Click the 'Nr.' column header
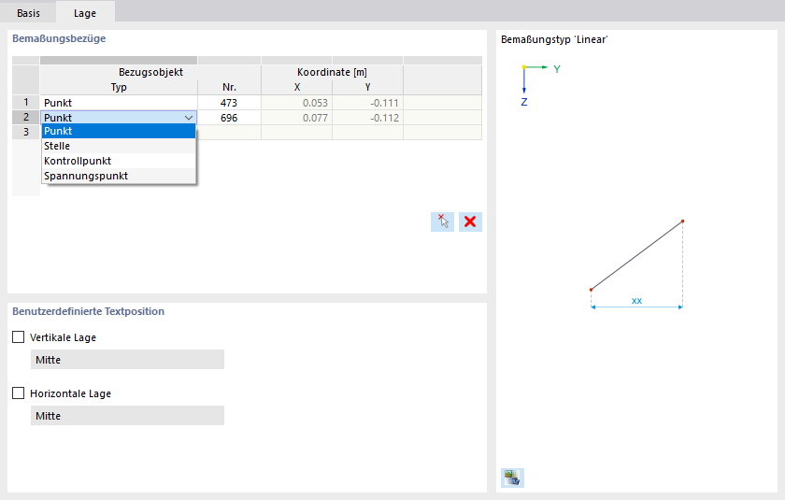Image resolution: width=785 pixels, height=500 pixels. tap(229, 87)
